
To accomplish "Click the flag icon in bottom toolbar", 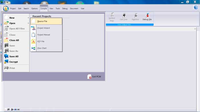I will 8,109.
